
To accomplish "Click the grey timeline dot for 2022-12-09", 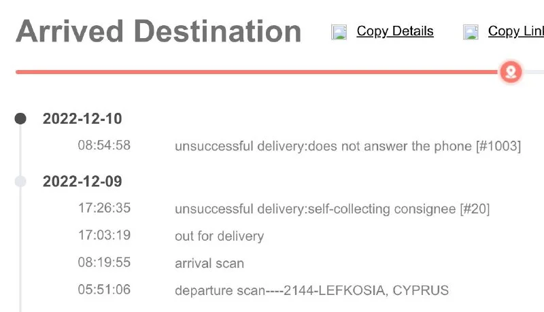I will [20, 181].
